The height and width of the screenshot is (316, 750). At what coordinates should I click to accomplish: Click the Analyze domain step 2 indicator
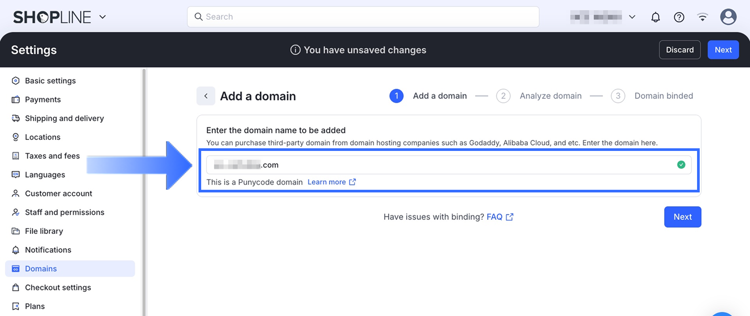click(503, 96)
